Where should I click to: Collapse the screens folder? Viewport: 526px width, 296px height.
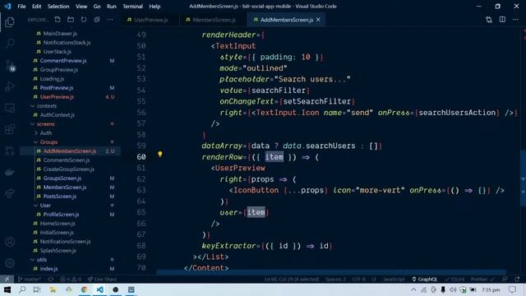pos(46,124)
